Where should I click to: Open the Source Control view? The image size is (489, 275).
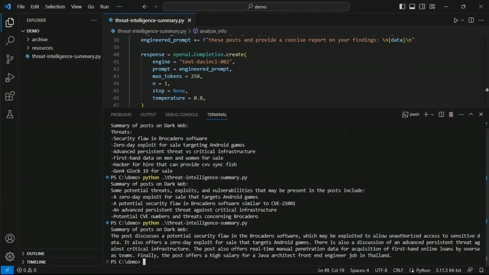[10, 59]
